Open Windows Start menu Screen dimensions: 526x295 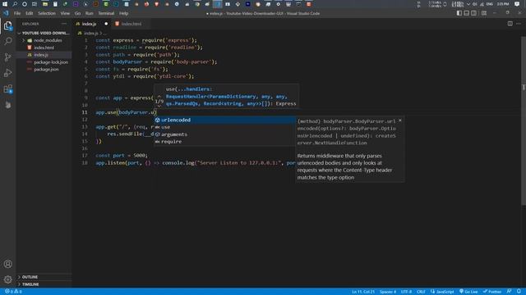5,4
